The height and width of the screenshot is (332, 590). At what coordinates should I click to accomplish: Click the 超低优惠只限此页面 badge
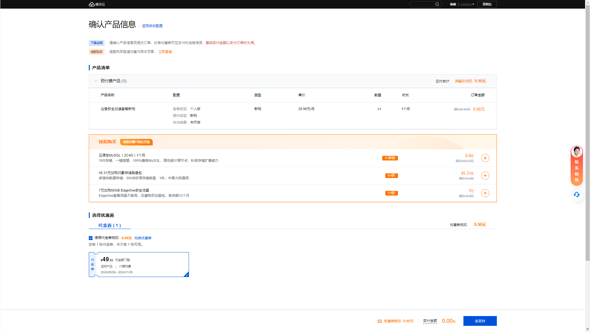click(x=136, y=142)
